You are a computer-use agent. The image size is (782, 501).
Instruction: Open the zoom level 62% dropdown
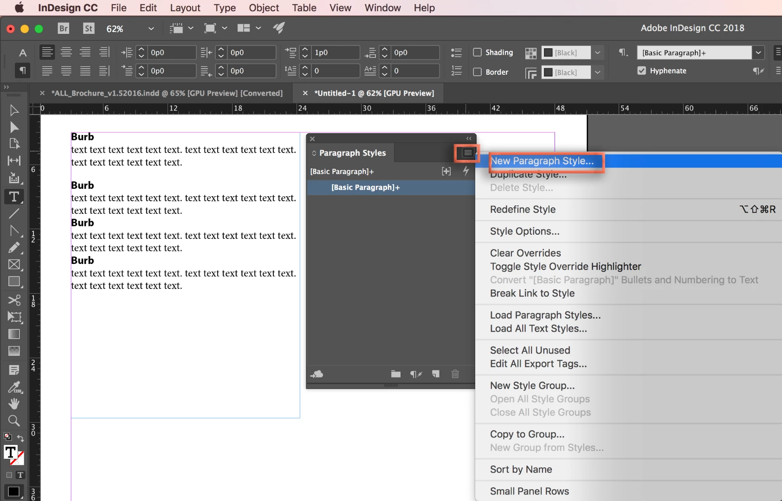[x=151, y=29]
